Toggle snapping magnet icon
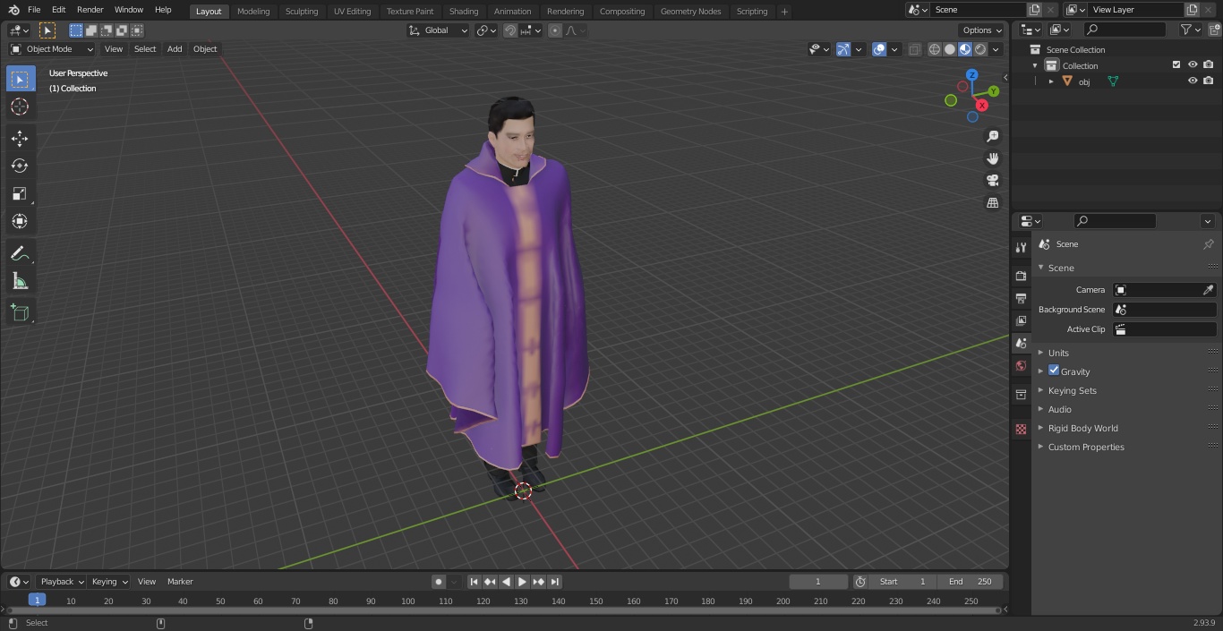Viewport: 1223px width, 631px height. coord(510,30)
